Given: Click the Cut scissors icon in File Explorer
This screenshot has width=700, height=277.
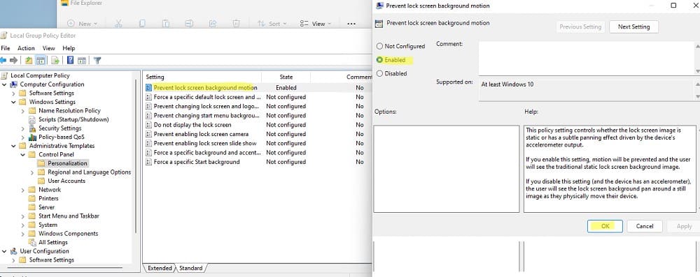Looking at the screenshot, I should tap(118, 24).
